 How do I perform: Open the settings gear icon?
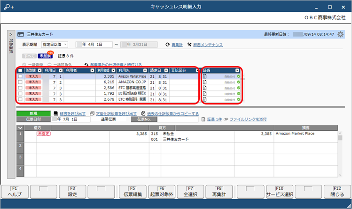(x=340, y=34)
